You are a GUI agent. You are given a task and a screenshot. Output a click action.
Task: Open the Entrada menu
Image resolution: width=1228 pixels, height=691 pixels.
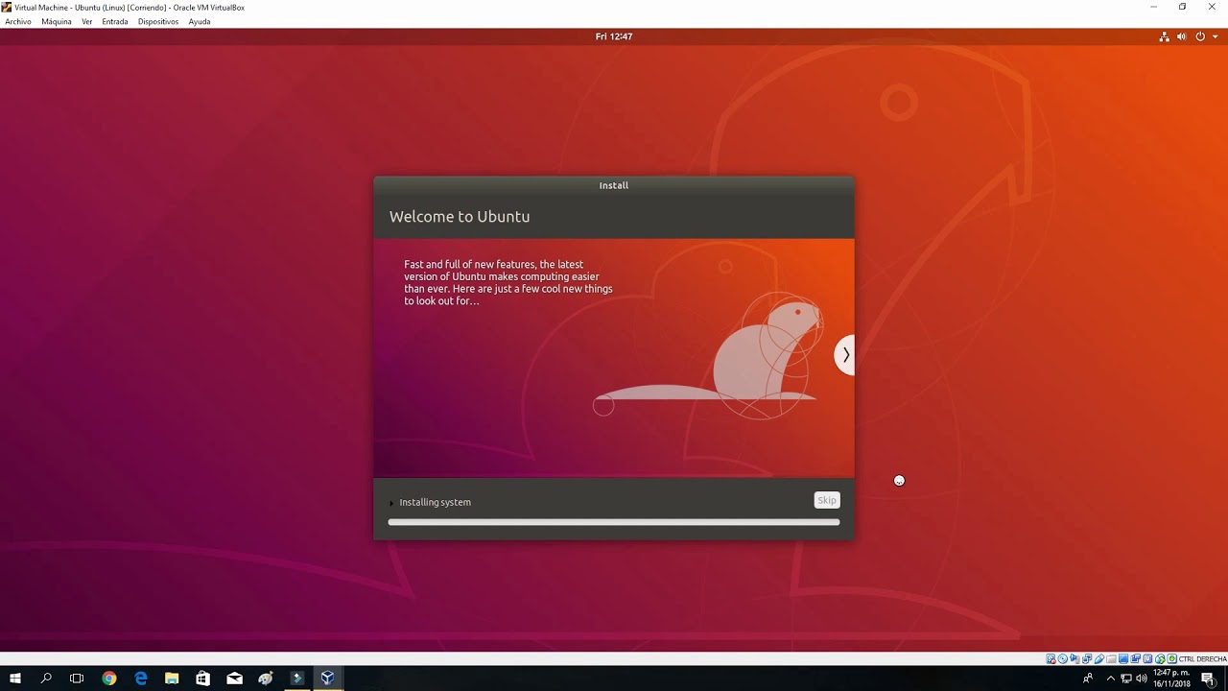tap(115, 21)
